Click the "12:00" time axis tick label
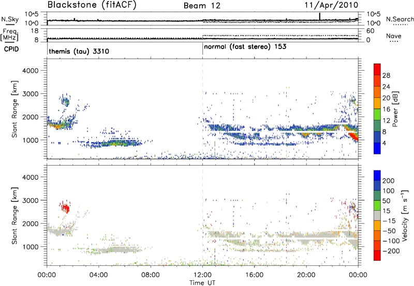 [202, 275]
